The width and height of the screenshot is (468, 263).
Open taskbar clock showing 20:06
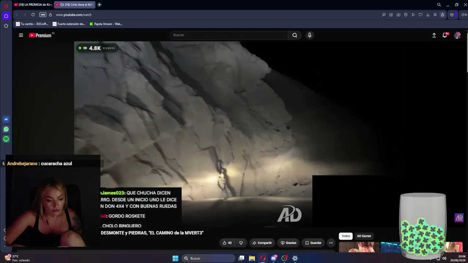458,258
